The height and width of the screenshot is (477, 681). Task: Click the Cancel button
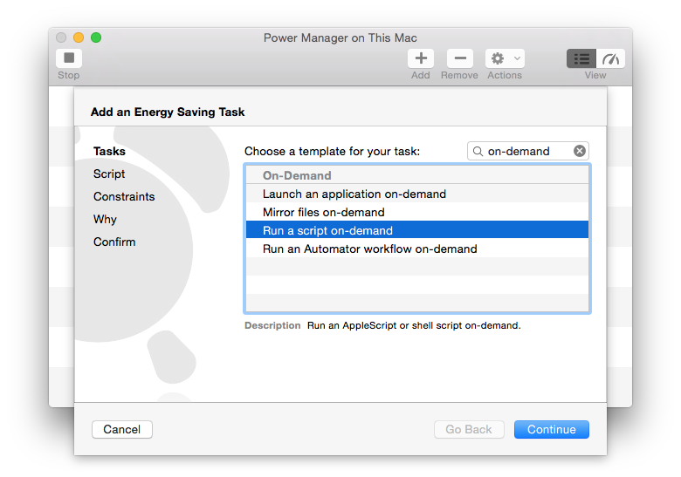122,429
